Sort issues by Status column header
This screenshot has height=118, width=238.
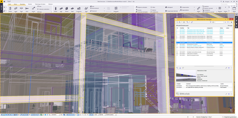pos(221,28)
